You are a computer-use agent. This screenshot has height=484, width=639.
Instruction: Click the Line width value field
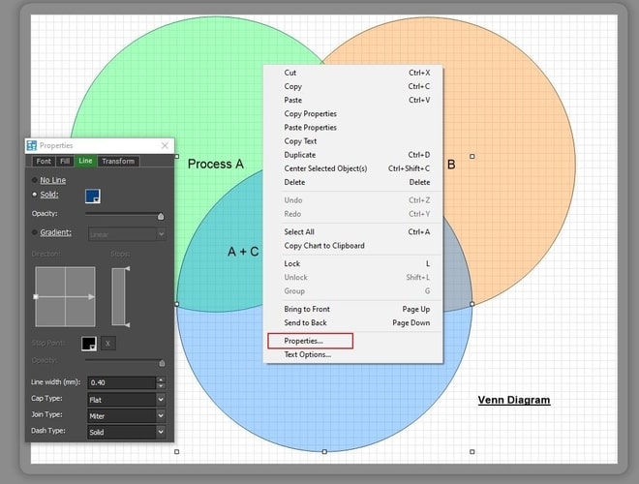[121, 382]
